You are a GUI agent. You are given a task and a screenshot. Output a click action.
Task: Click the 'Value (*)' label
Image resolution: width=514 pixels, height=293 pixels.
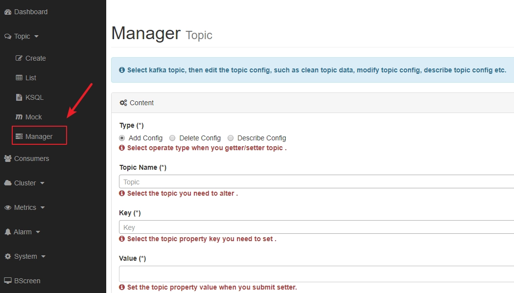133,258
